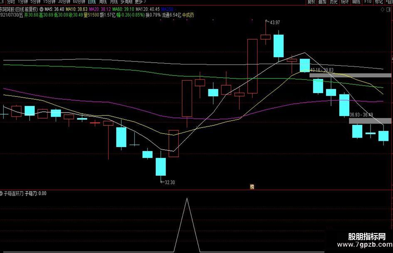
Task: Select the 30分钟 period tab
Action: pos(64,2)
